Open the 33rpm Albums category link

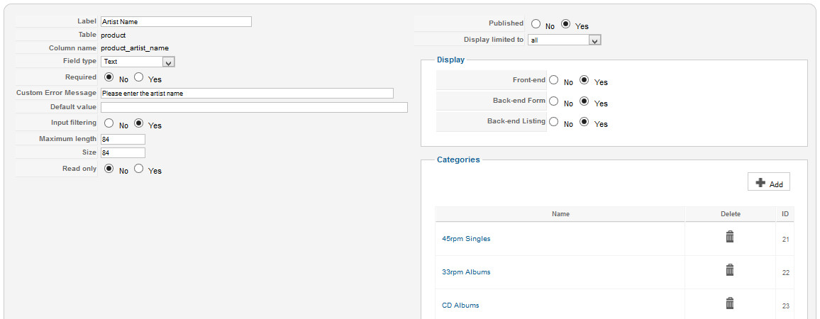point(466,272)
